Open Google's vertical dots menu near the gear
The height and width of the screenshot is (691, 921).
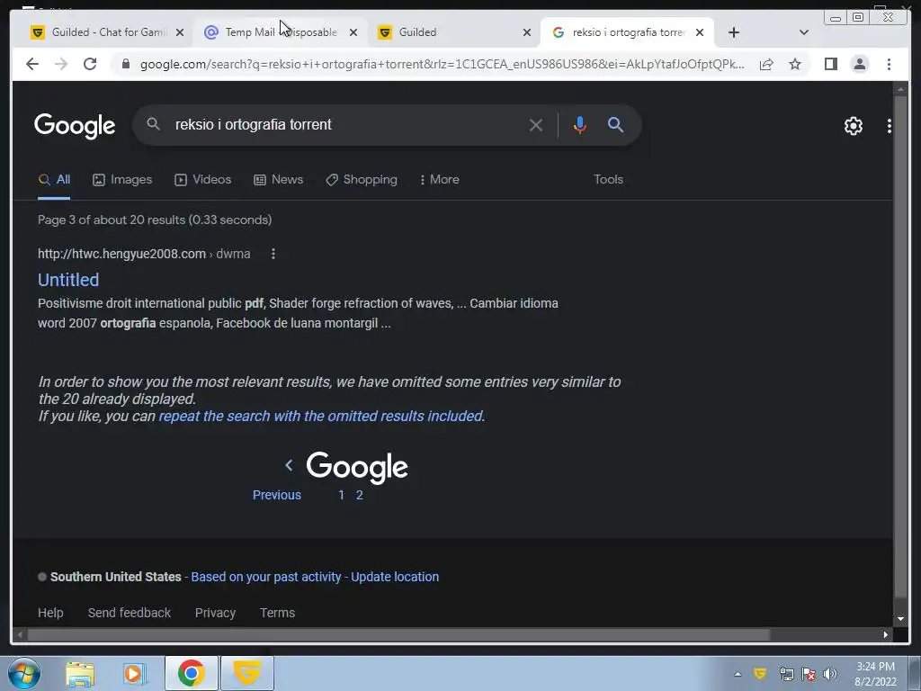tap(889, 126)
